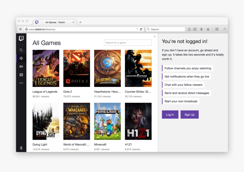
Task: Click the Hearthstone: Hero... title link
Action: (107, 92)
